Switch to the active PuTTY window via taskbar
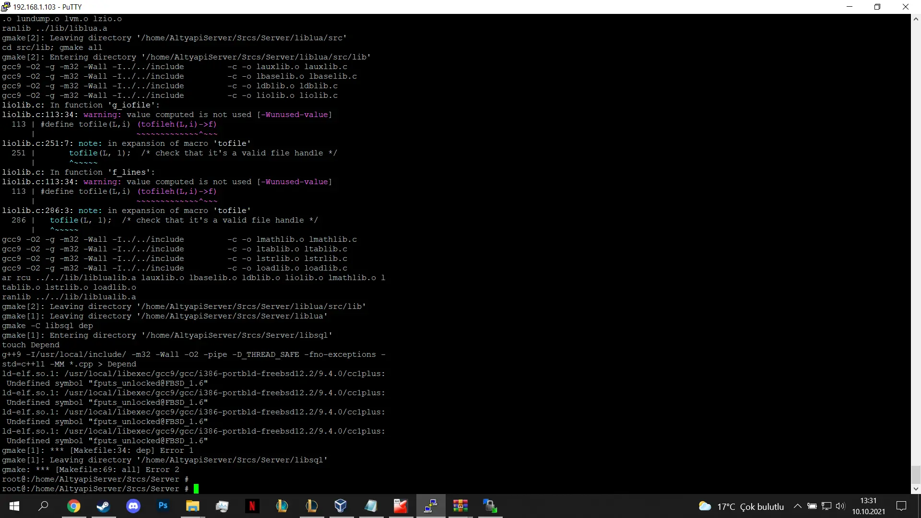This screenshot has width=921, height=518. pos(430,506)
